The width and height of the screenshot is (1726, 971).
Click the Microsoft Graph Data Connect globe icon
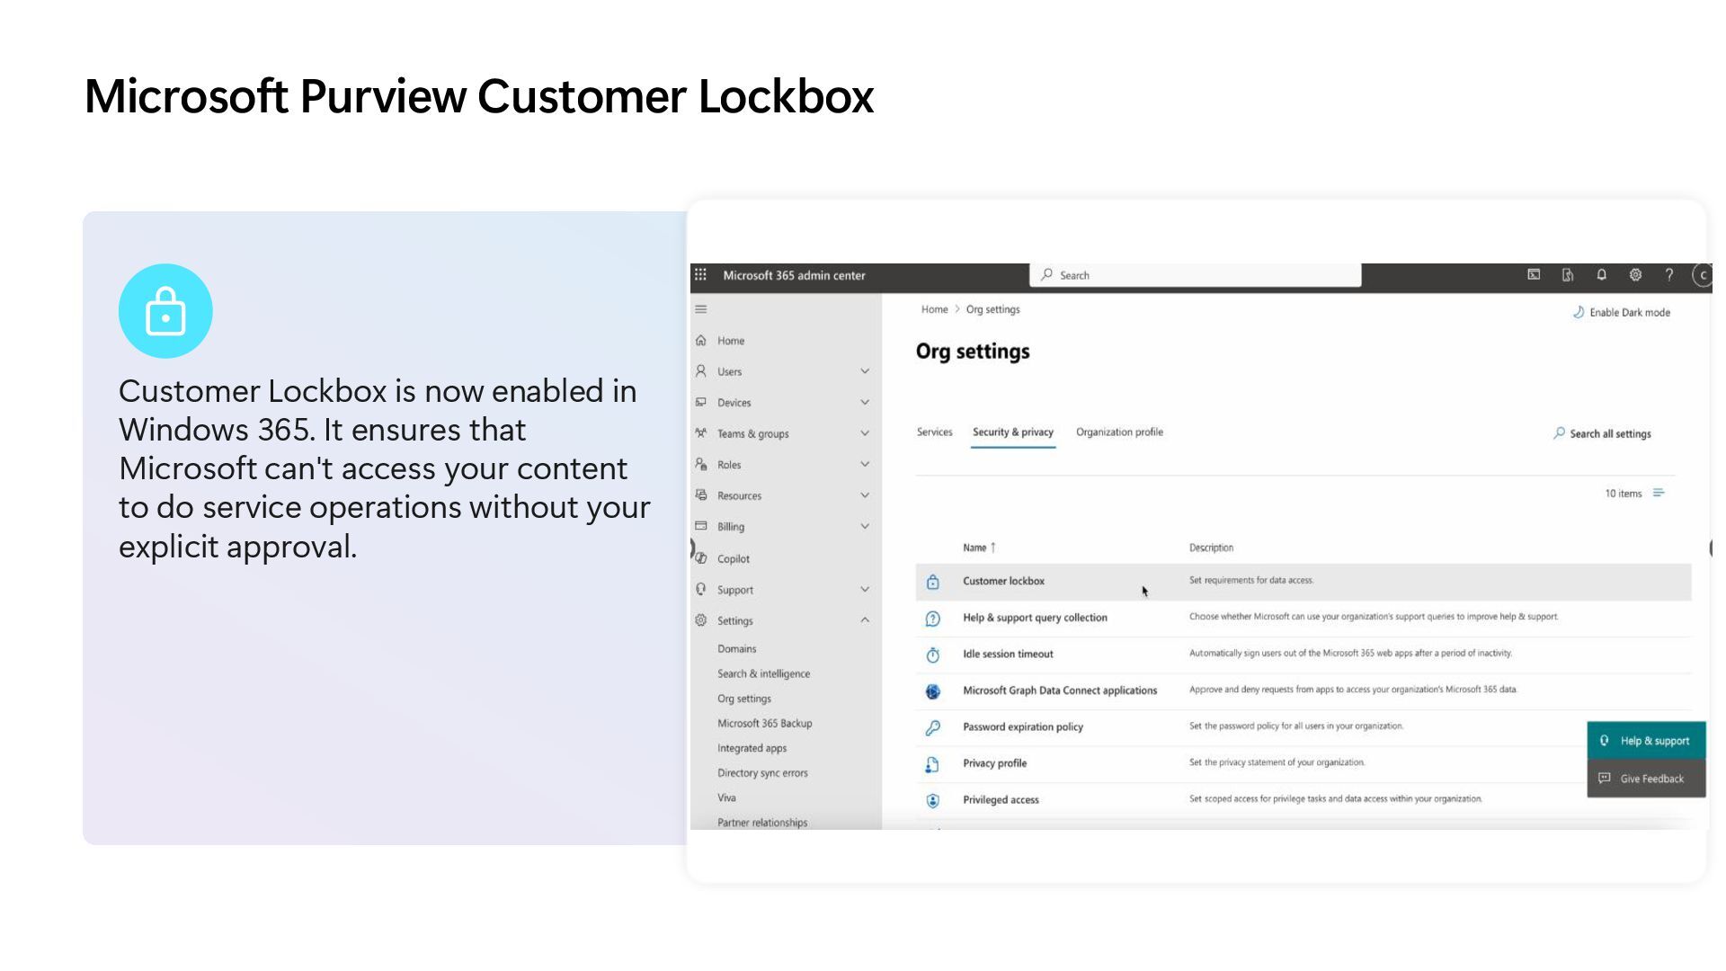pos(933,691)
